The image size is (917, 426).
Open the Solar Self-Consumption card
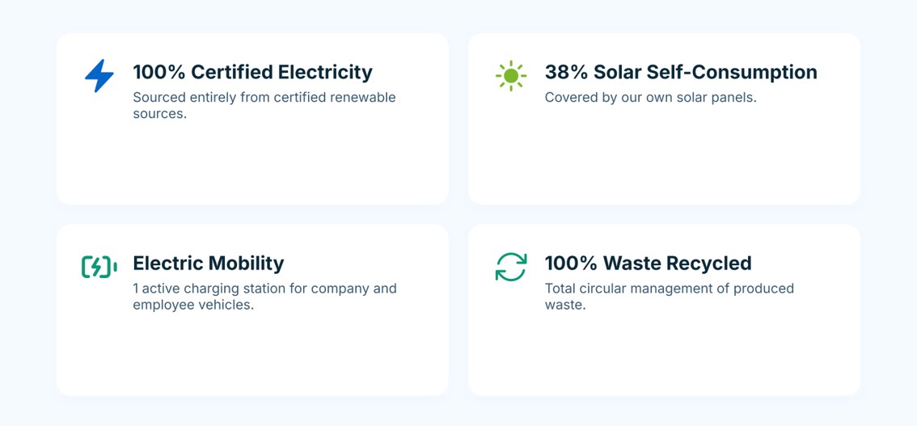click(665, 119)
